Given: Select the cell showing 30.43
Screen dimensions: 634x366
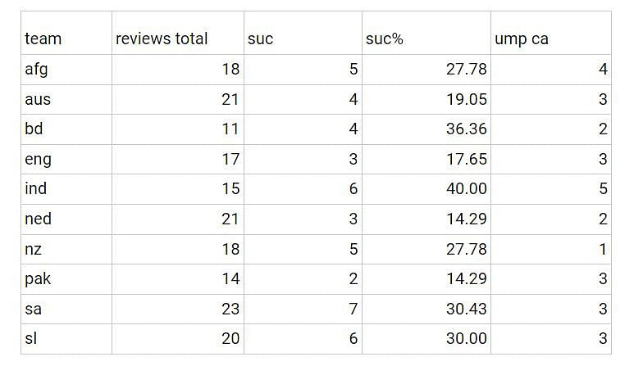Looking at the screenshot, I should pyautogui.click(x=426, y=310).
